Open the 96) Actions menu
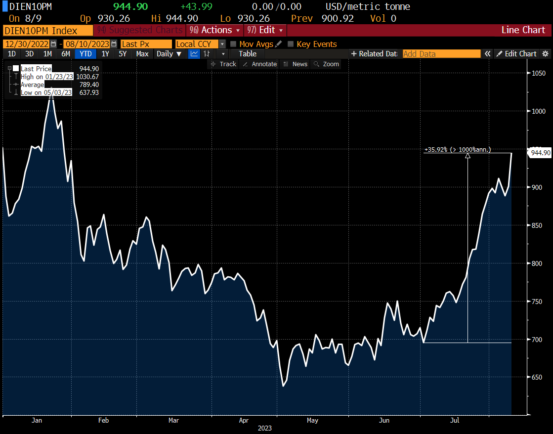553x434 pixels. pos(214,30)
